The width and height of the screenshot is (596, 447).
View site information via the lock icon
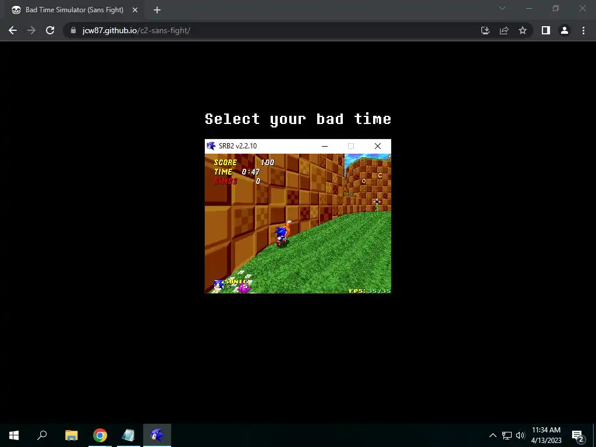(73, 30)
